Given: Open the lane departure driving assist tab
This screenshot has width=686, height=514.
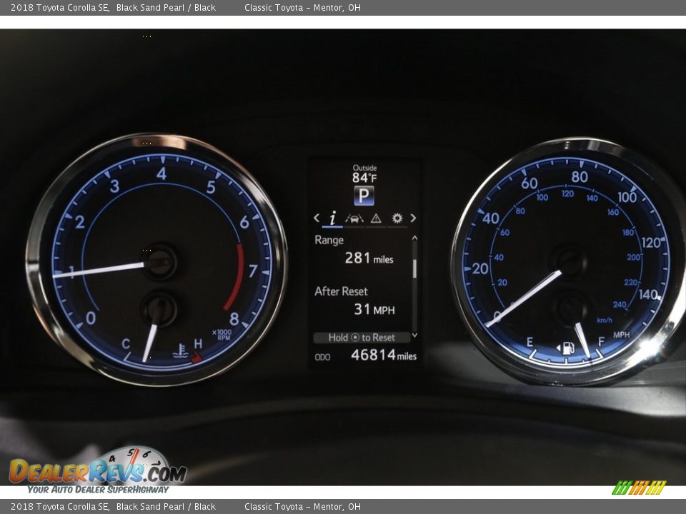Looking at the screenshot, I should [x=354, y=218].
